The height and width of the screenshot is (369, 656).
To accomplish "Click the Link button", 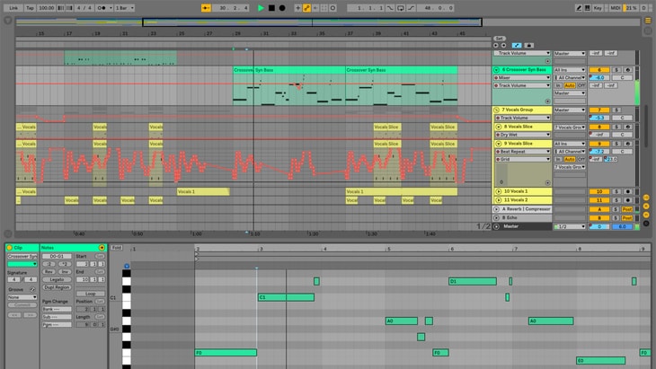I will click(13, 8).
